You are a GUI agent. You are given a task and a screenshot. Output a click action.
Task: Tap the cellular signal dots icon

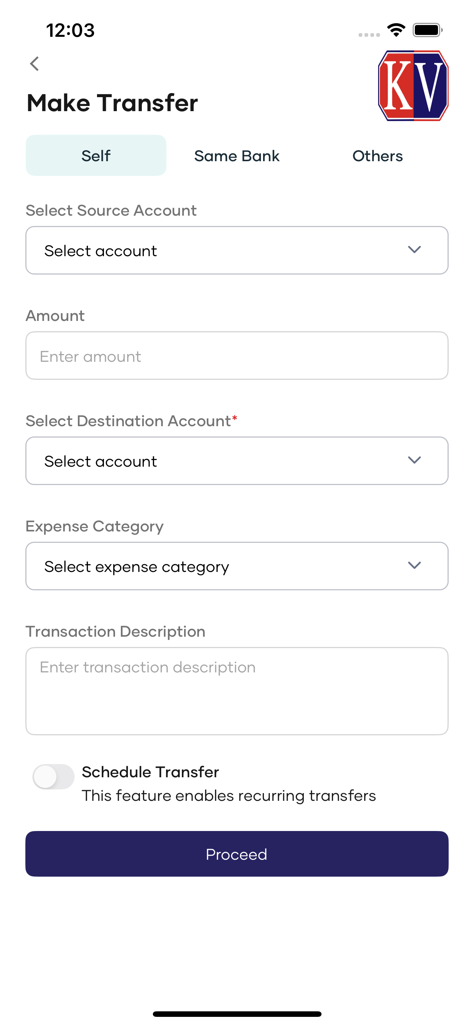(x=369, y=35)
